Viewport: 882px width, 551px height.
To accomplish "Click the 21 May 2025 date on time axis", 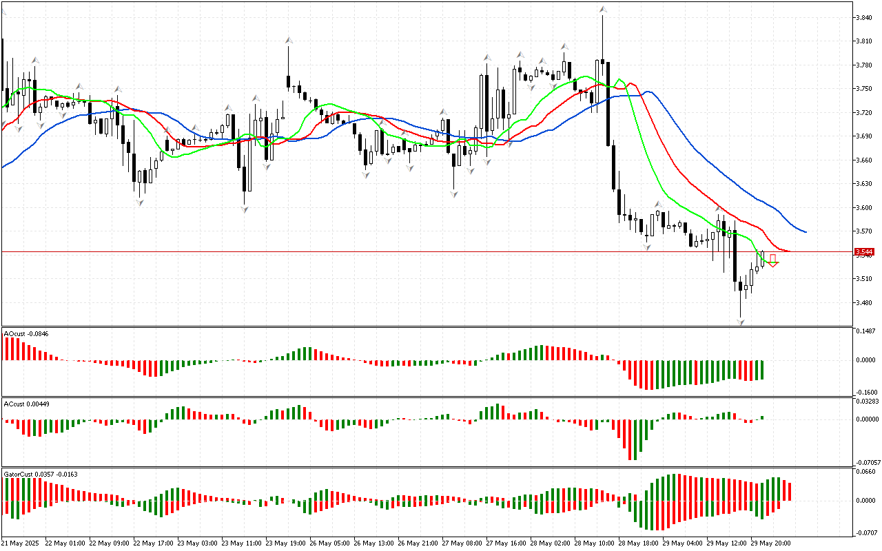I will [x=21, y=543].
